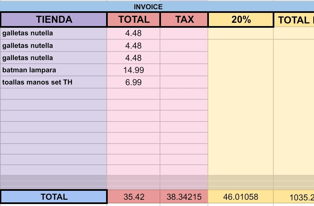Click the second galletas nutella cell
Screen dimensions: 314x206
tap(54, 46)
